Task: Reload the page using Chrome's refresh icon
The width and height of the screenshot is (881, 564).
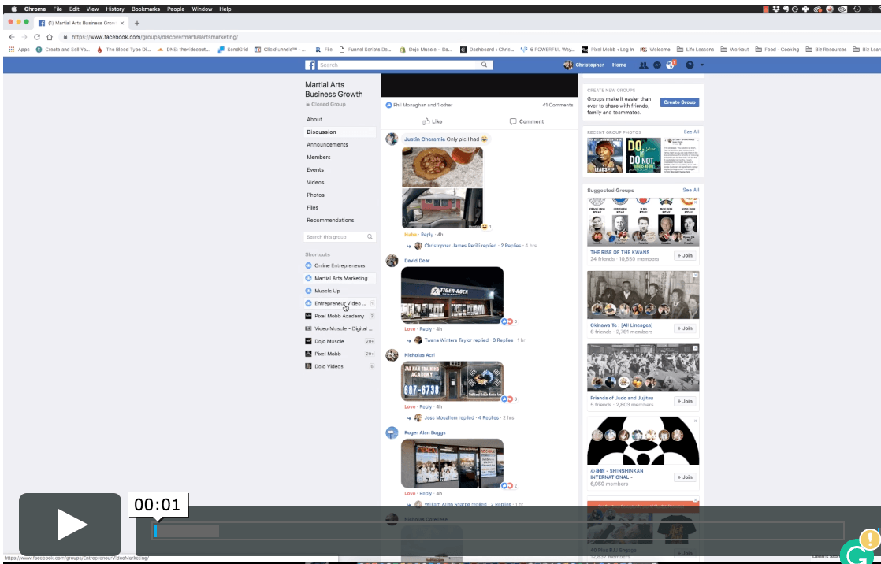Action: pyautogui.click(x=37, y=37)
